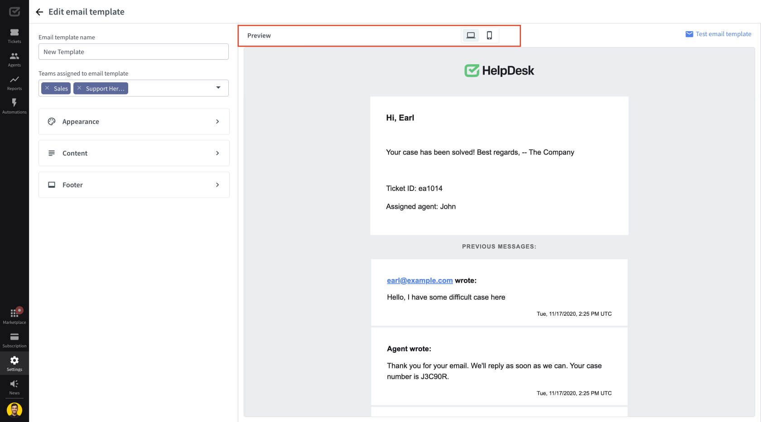Open the Marketplace in sidebar
This screenshot has height=422, width=761.
[14, 317]
